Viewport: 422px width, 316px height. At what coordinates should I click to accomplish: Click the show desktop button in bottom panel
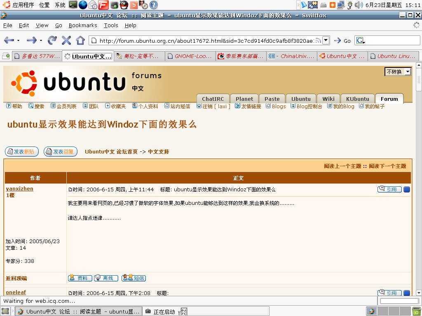(5, 311)
